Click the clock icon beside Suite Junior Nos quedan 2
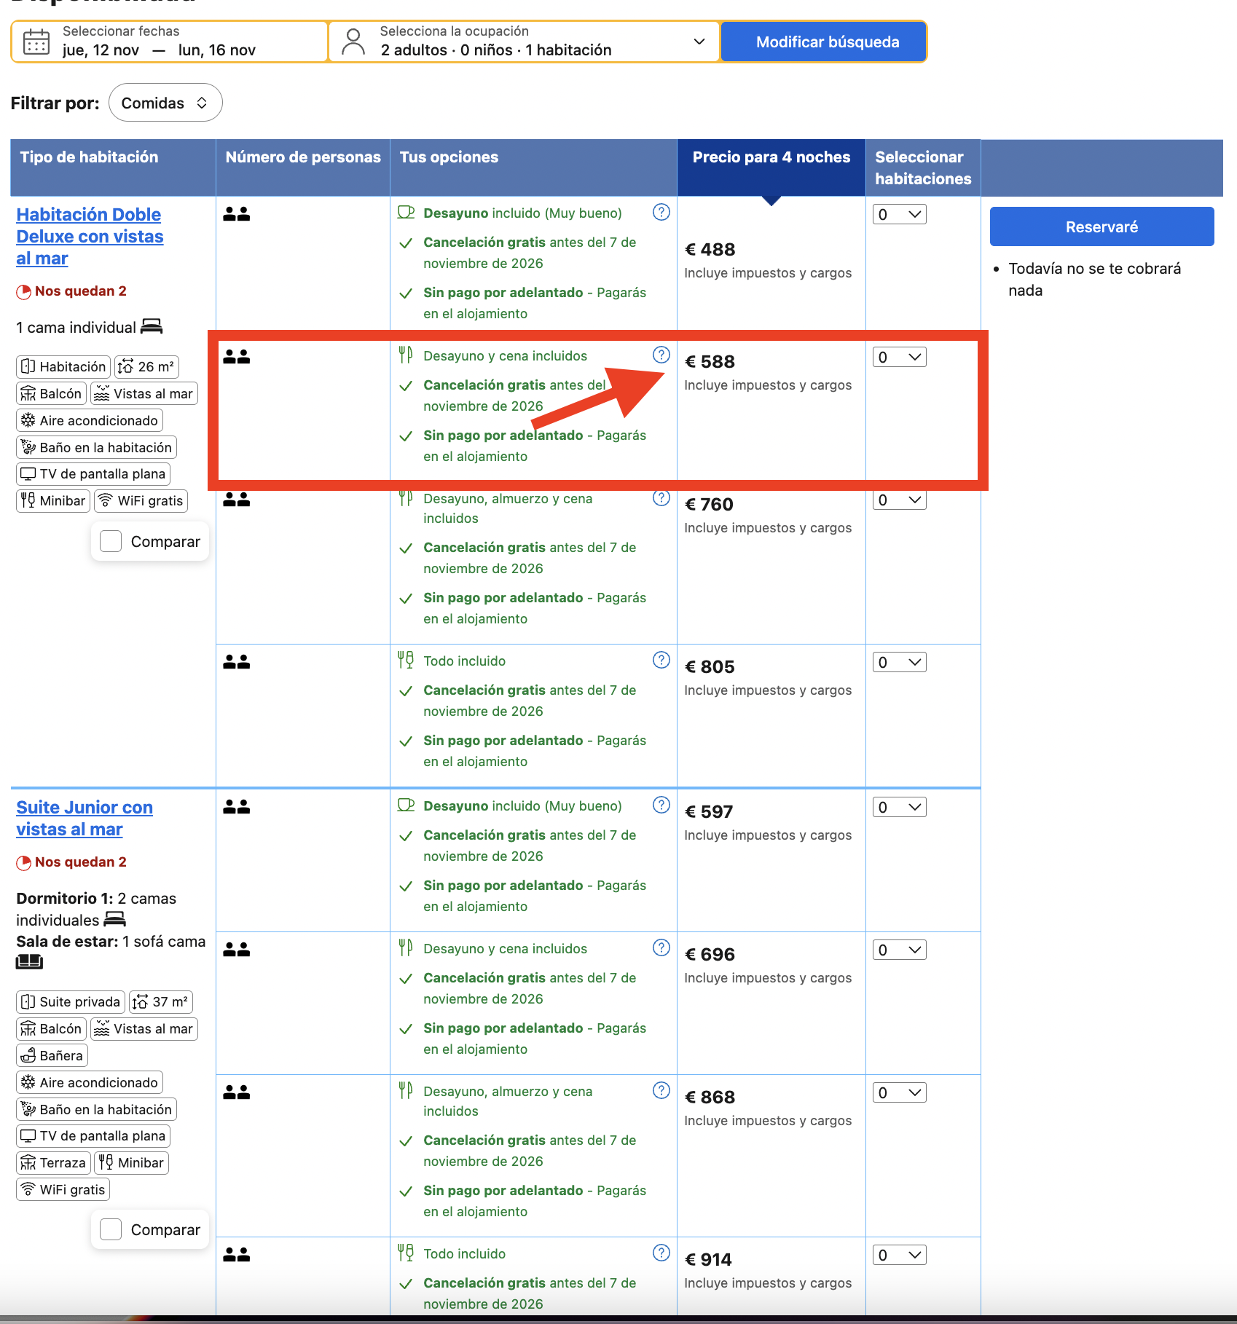1237x1324 pixels. (x=23, y=863)
